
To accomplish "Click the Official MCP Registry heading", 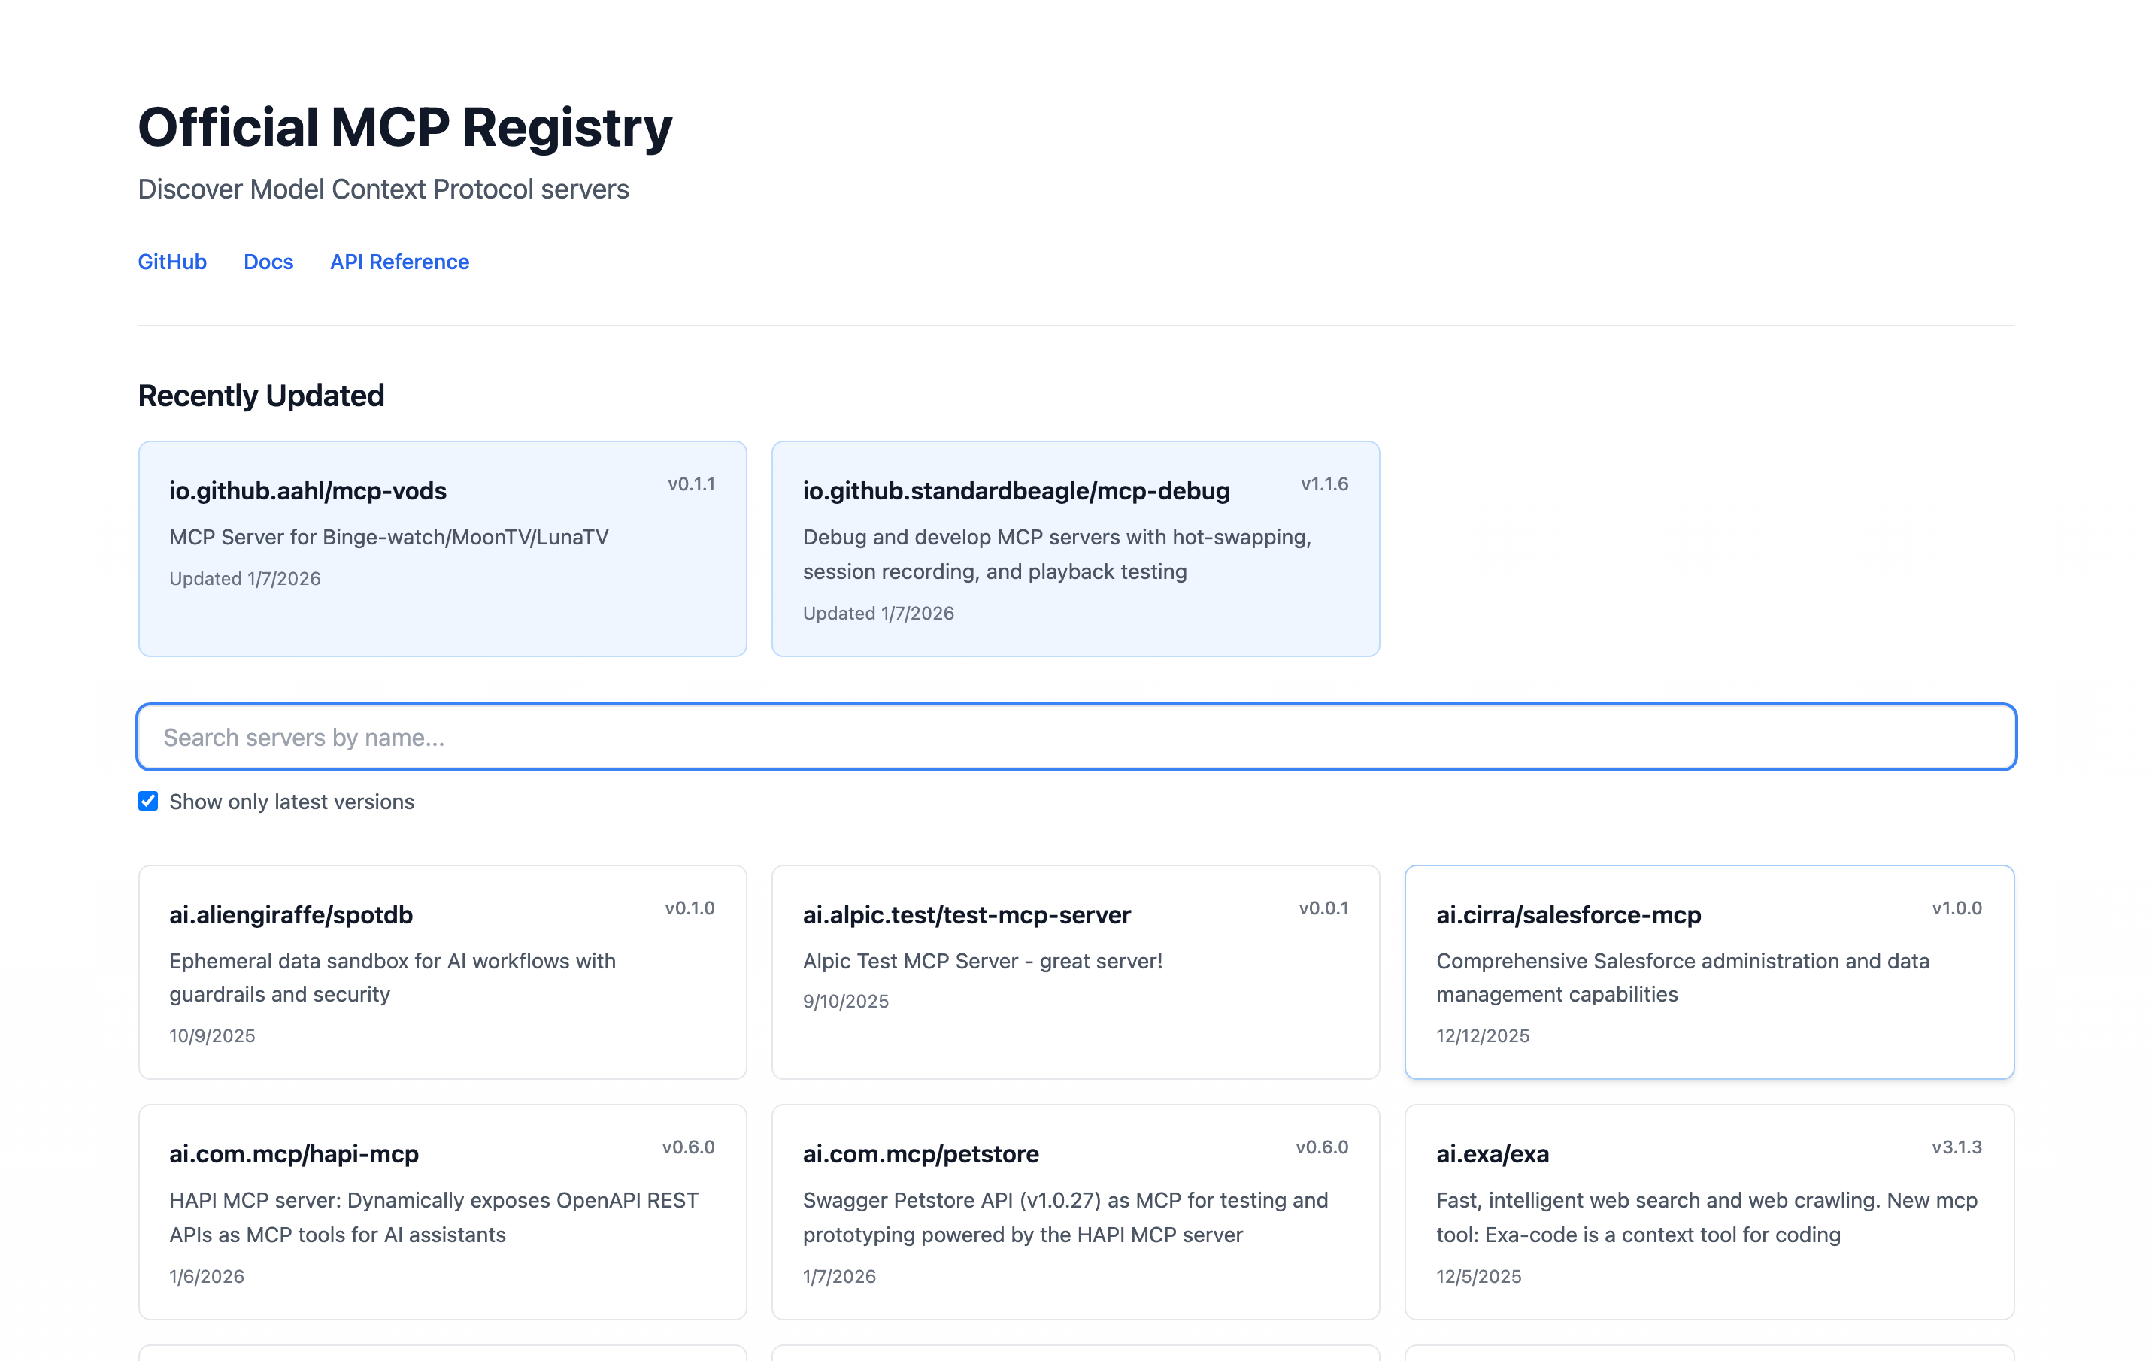I will tap(404, 127).
